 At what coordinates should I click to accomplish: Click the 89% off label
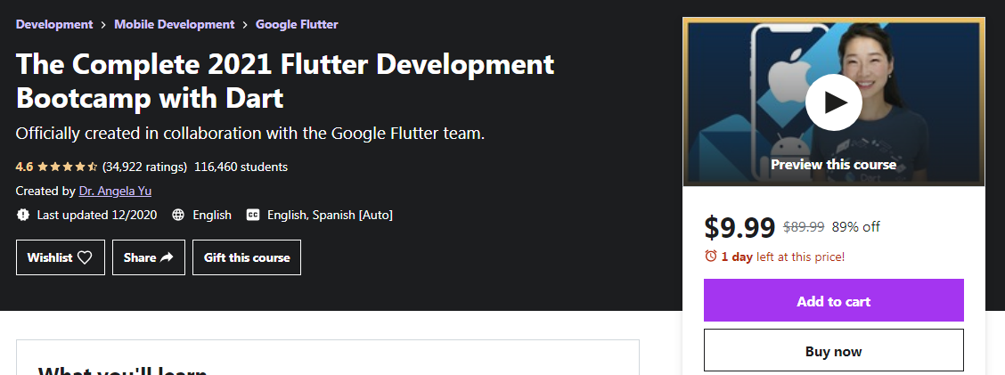[x=855, y=226]
